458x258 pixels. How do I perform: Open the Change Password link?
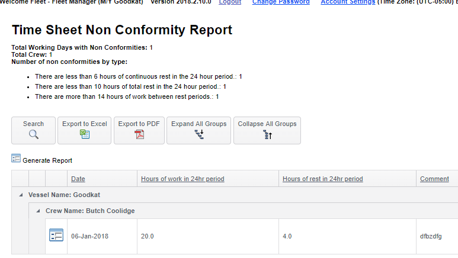pyautogui.click(x=281, y=2)
